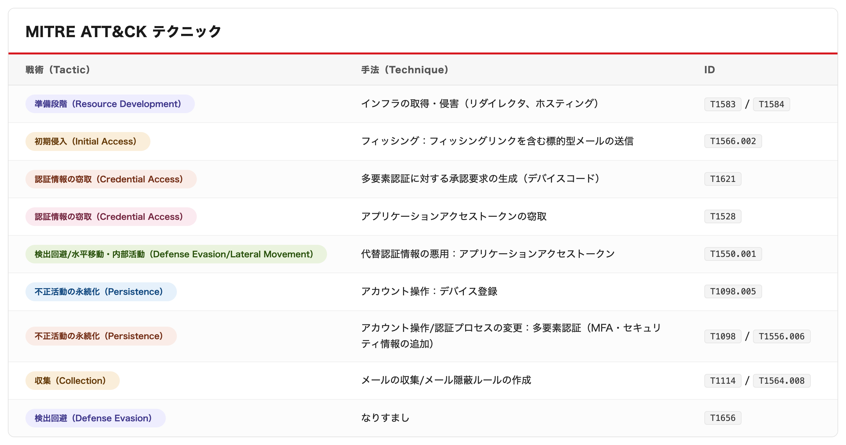Click the blue Persistence tactic badge
846x445 pixels.
101,291
